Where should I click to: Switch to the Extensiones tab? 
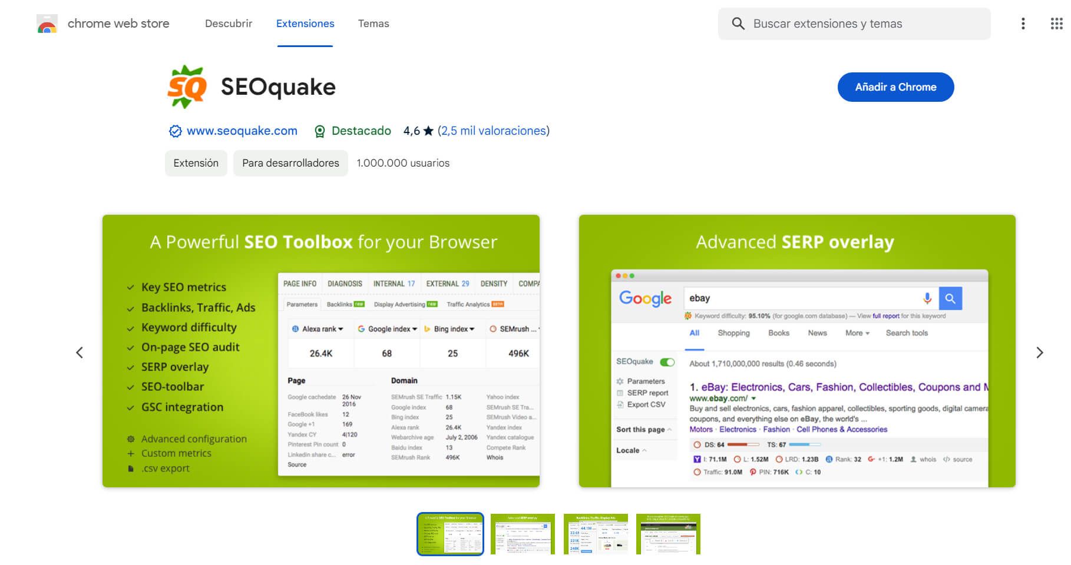coord(305,24)
